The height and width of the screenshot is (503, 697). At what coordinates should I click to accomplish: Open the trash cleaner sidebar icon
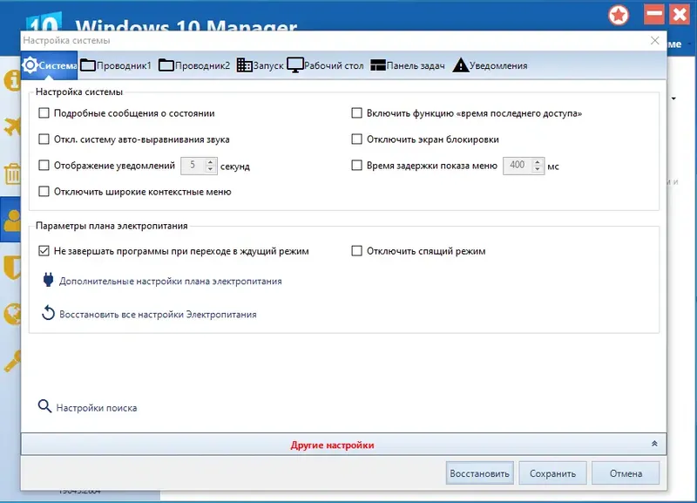coord(12,173)
